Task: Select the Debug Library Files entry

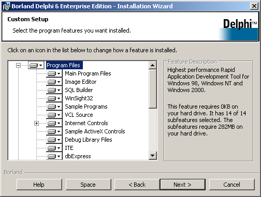Action: click(x=89, y=140)
